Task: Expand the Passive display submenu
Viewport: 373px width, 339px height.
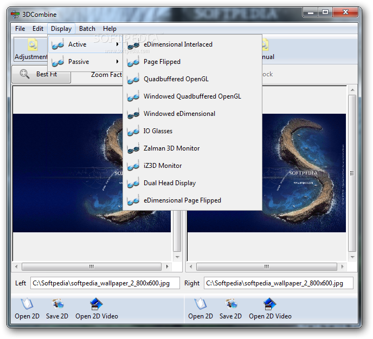Action: [x=85, y=62]
